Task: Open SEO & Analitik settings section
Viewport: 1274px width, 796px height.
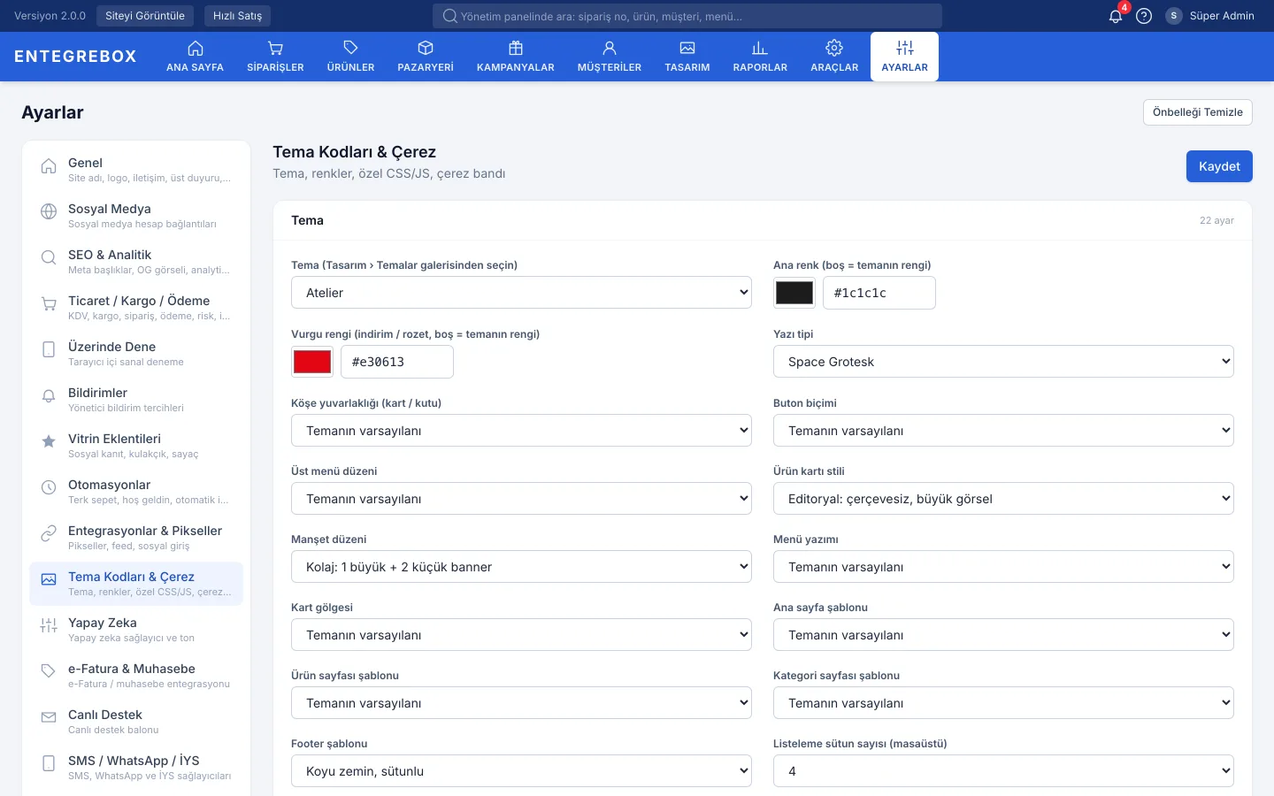Action: tap(136, 262)
